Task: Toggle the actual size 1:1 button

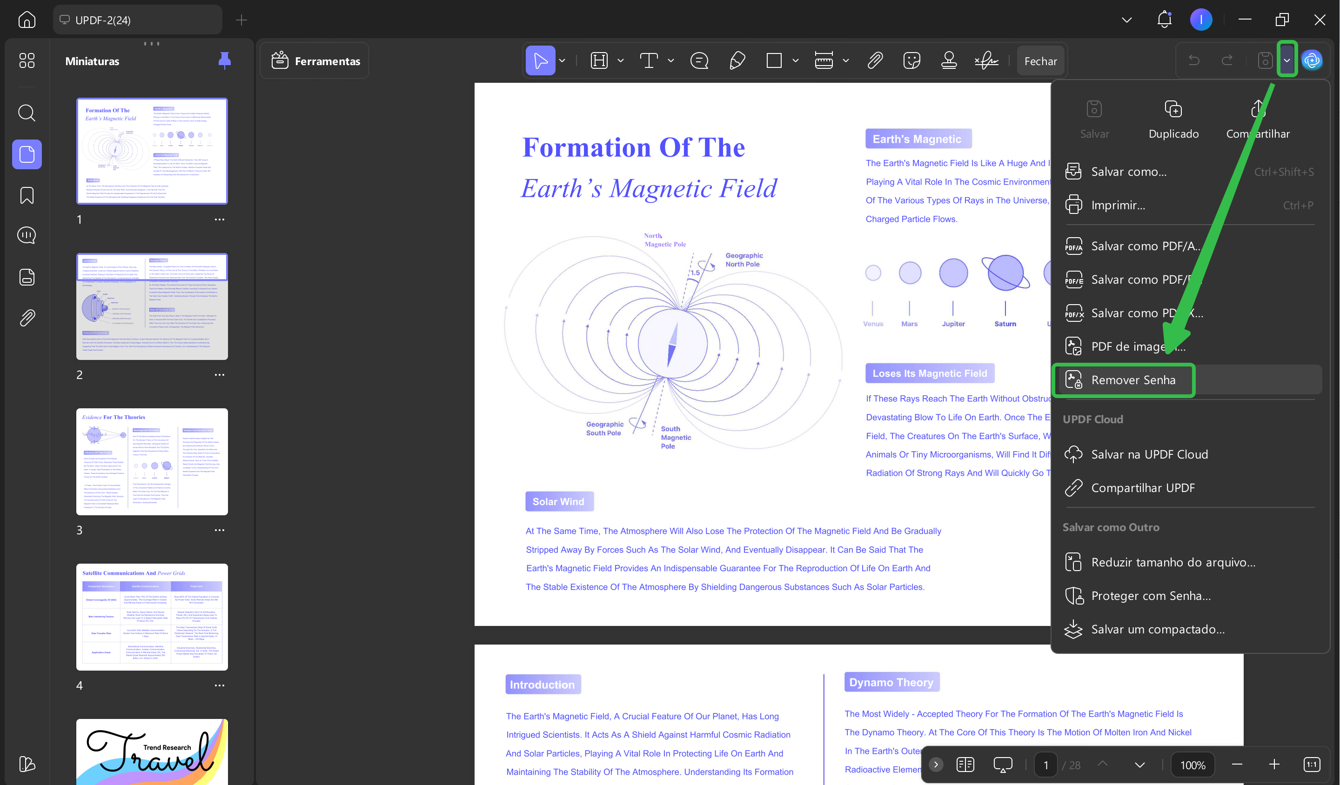Action: [x=1311, y=765]
